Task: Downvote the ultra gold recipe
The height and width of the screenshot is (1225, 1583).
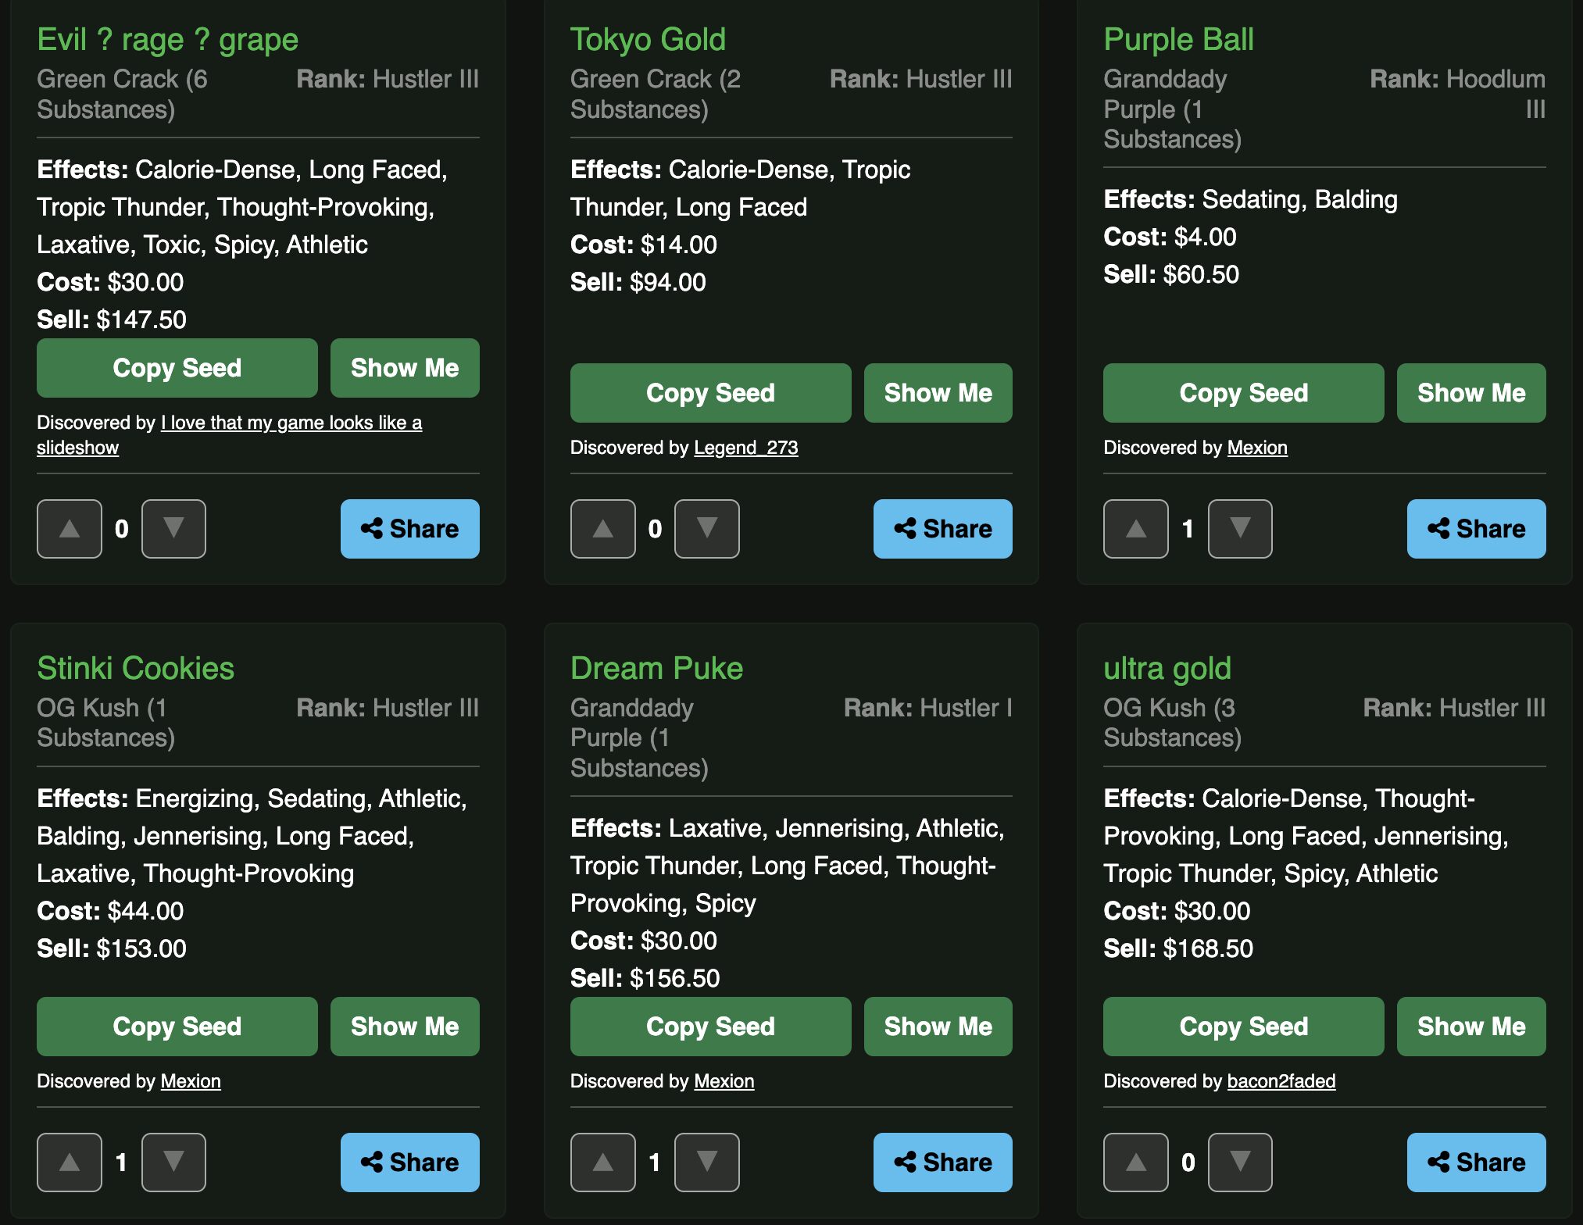Action: click(x=1240, y=1162)
